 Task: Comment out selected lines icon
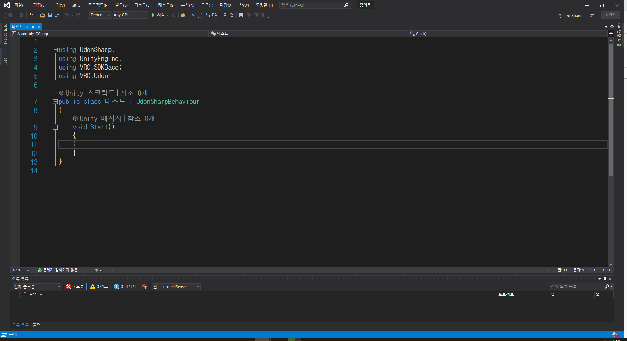tap(224, 15)
